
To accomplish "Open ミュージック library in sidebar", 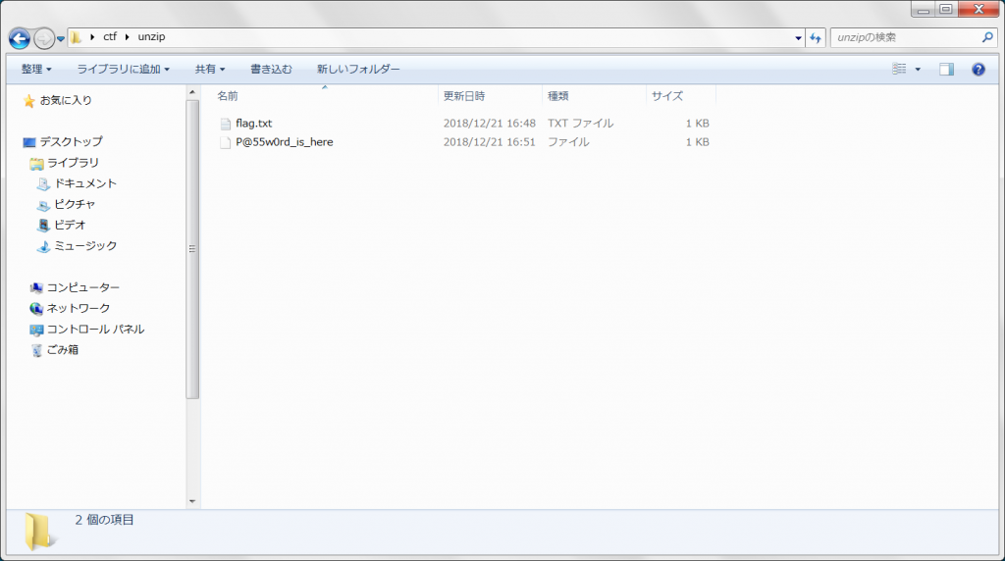I will click(x=84, y=246).
